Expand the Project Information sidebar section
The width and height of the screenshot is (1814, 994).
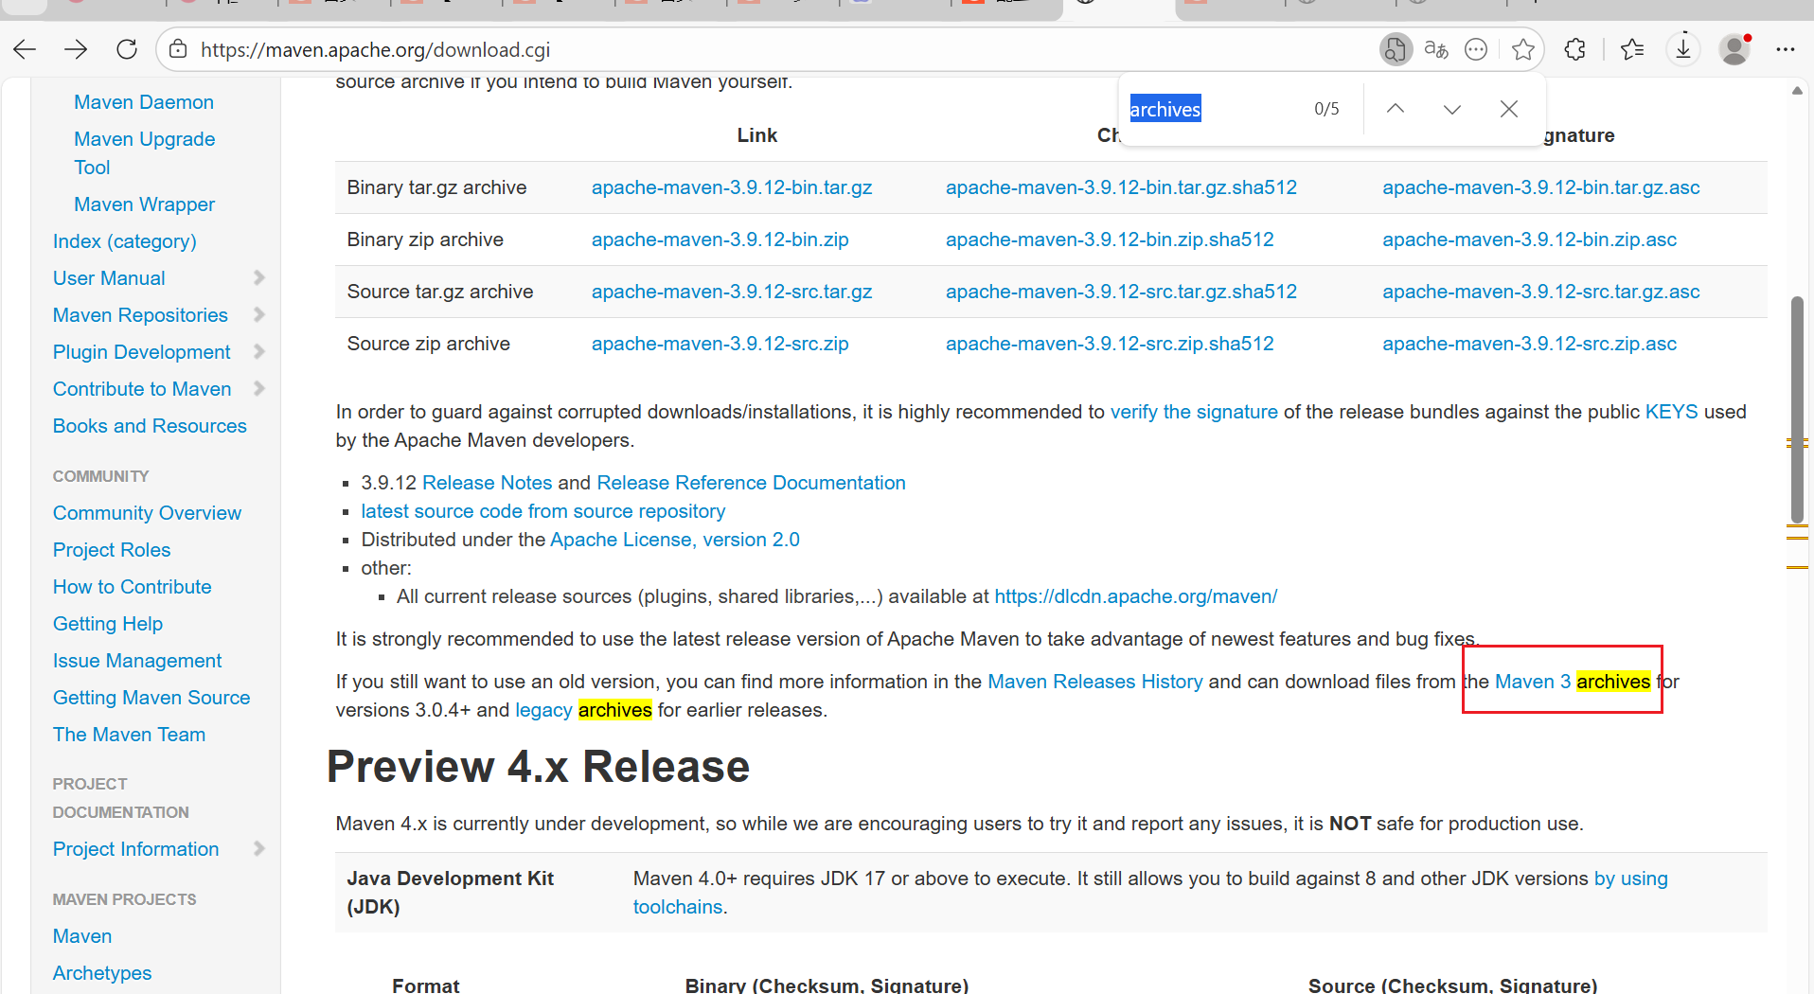259,848
